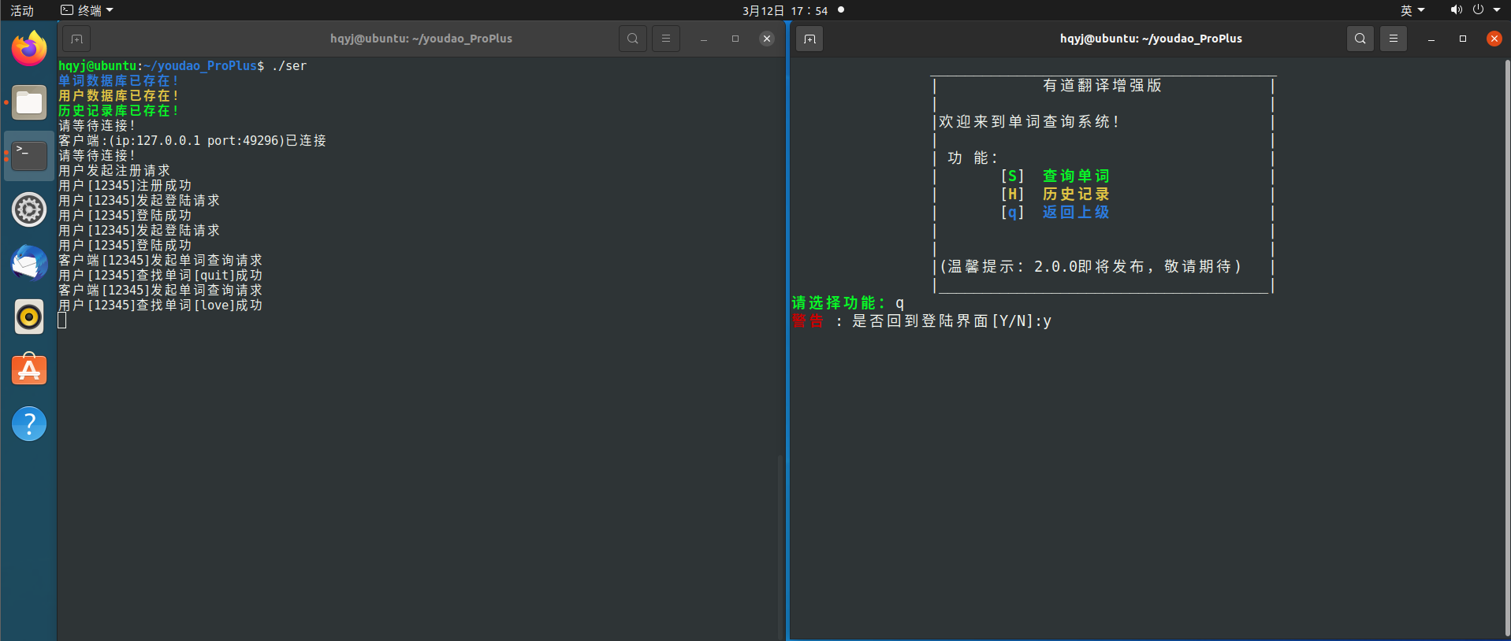Open the clock 3月12日 17:54 calendar
The image size is (1511, 641).
click(x=785, y=10)
